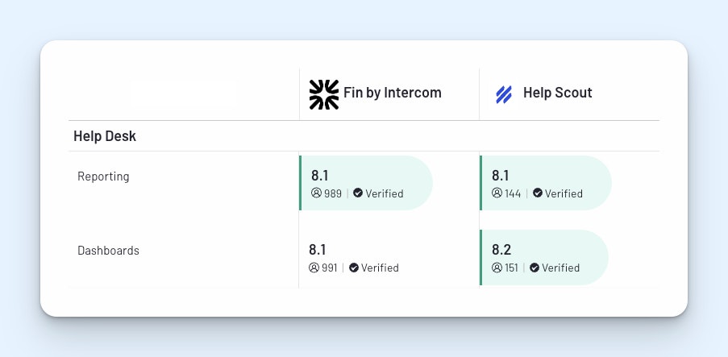Click the 991 review count

pos(330,268)
